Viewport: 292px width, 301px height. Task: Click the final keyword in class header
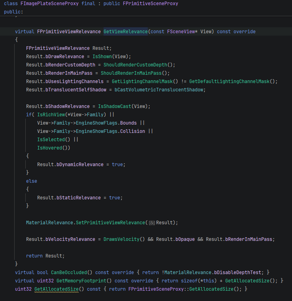88,4
